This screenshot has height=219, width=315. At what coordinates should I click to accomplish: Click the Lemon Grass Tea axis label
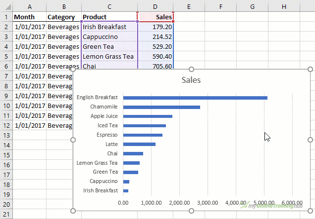(97, 163)
